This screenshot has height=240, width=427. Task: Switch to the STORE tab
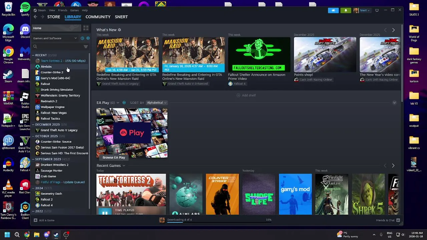[54, 17]
